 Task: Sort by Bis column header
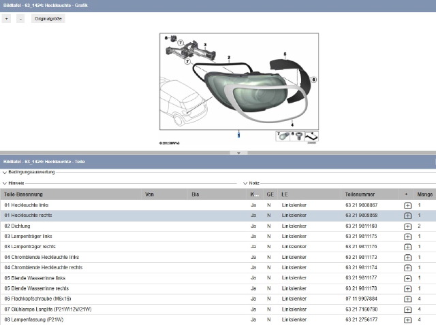pos(217,194)
